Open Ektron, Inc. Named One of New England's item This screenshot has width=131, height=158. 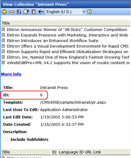pyautogui.click(x=68, y=57)
